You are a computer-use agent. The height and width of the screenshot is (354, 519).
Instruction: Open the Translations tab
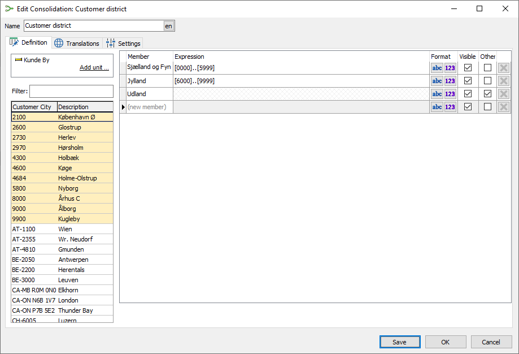(77, 44)
